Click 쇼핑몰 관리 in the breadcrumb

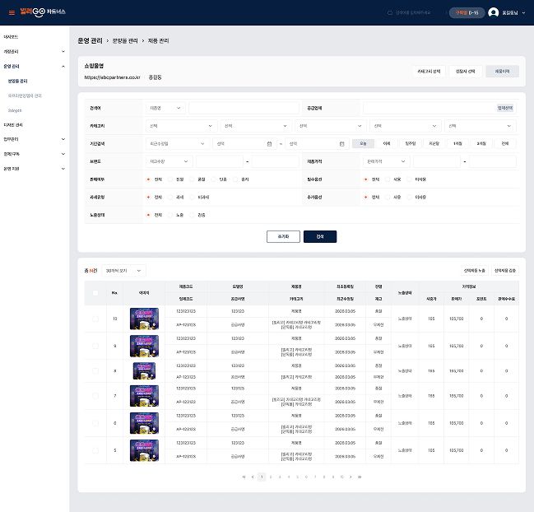coord(125,41)
